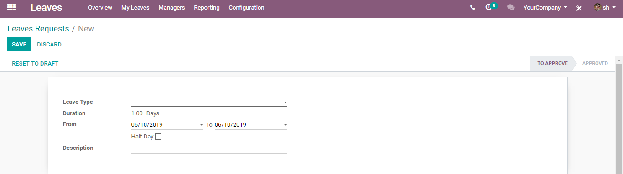The width and height of the screenshot is (623, 174).
Task: Click the Description input field
Action: pos(209,148)
